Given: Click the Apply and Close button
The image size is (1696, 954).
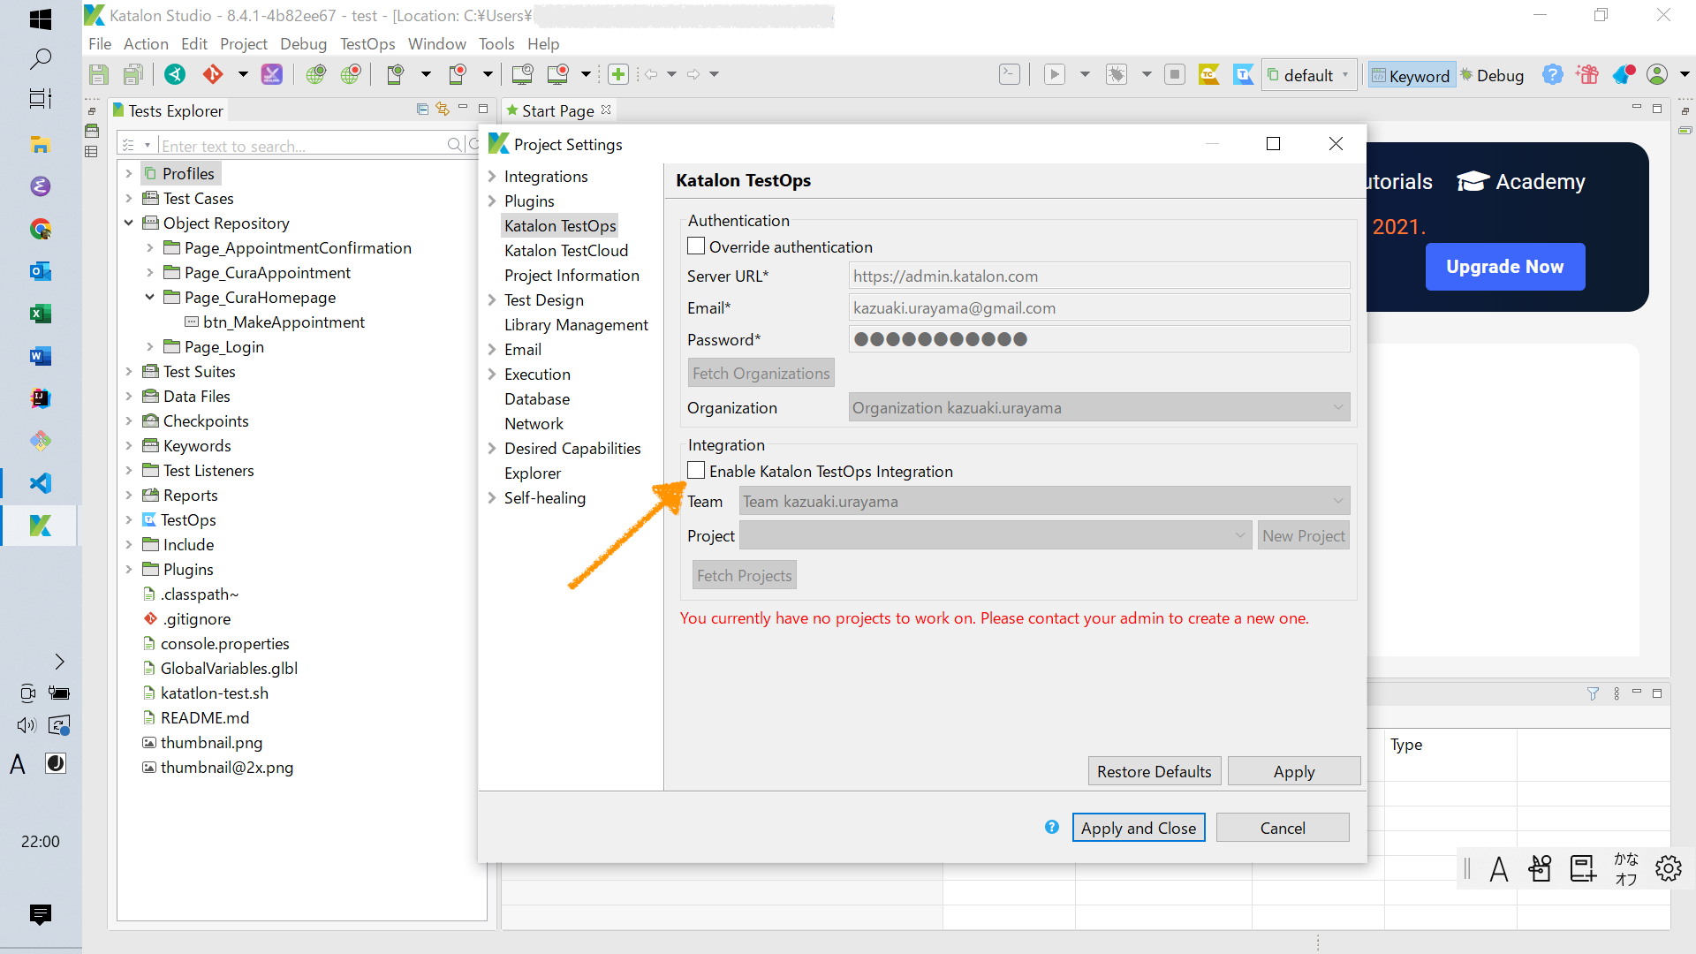Looking at the screenshot, I should 1138,828.
